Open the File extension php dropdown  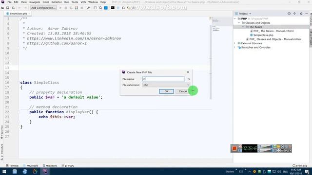tap(166, 85)
